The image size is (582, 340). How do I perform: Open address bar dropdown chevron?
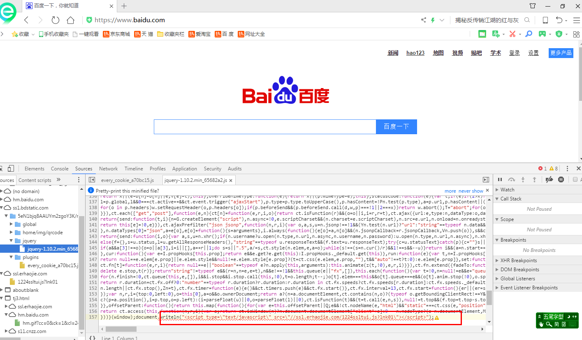[x=442, y=20]
